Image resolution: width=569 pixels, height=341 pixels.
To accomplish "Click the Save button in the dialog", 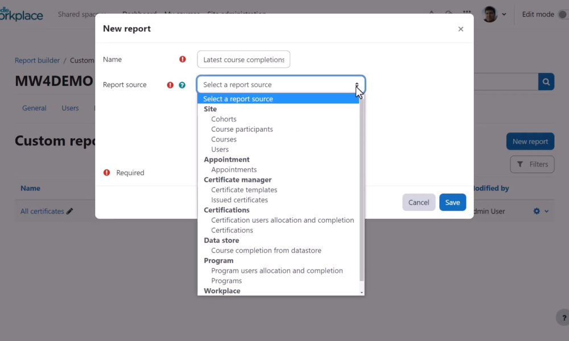I will pyautogui.click(x=451, y=202).
